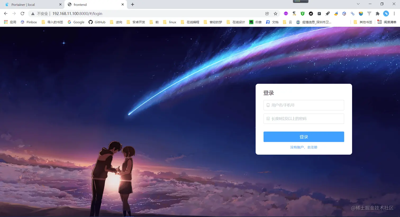Click the green shield extension icon
Image resolution: width=400 pixels, height=217 pixels.
302,13
